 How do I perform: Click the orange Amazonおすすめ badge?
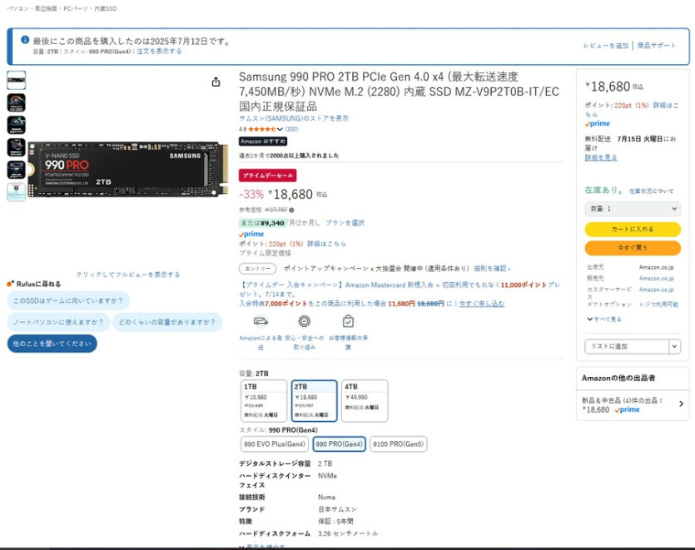tap(264, 141)
